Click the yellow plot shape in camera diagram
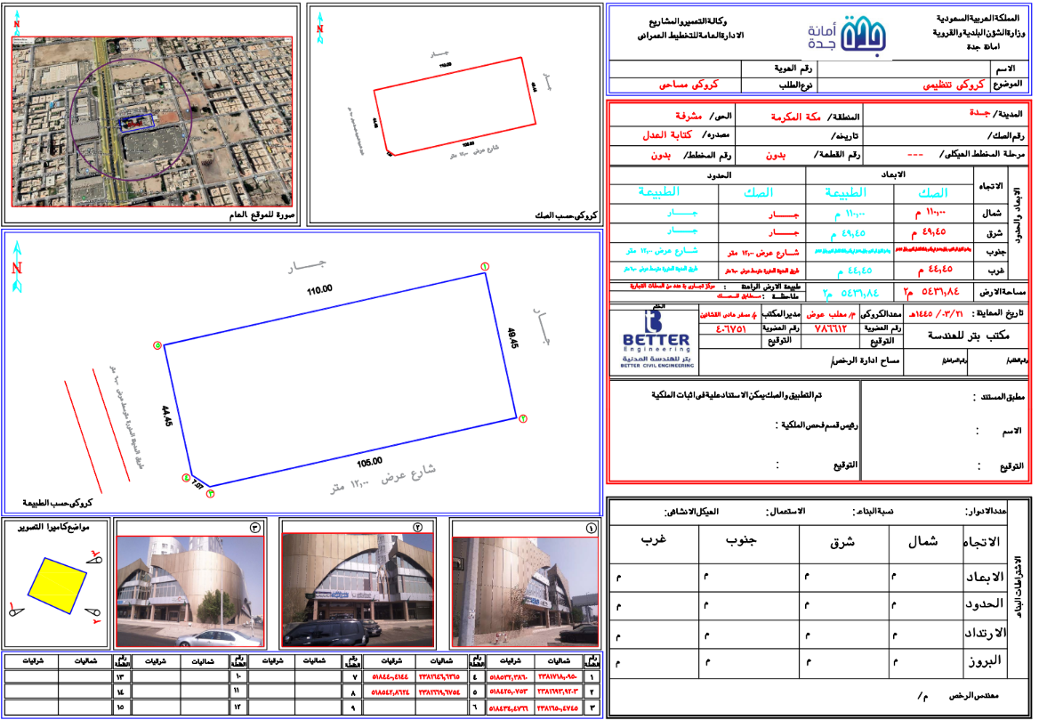 point(57,585)
